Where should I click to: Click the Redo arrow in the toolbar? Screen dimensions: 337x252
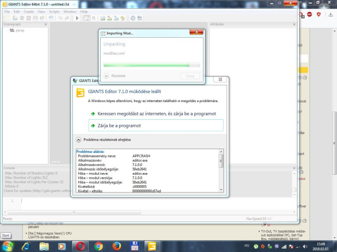pos(67,18)
